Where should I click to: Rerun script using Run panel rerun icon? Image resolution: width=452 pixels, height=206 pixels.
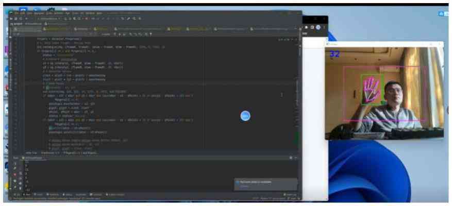15,164
